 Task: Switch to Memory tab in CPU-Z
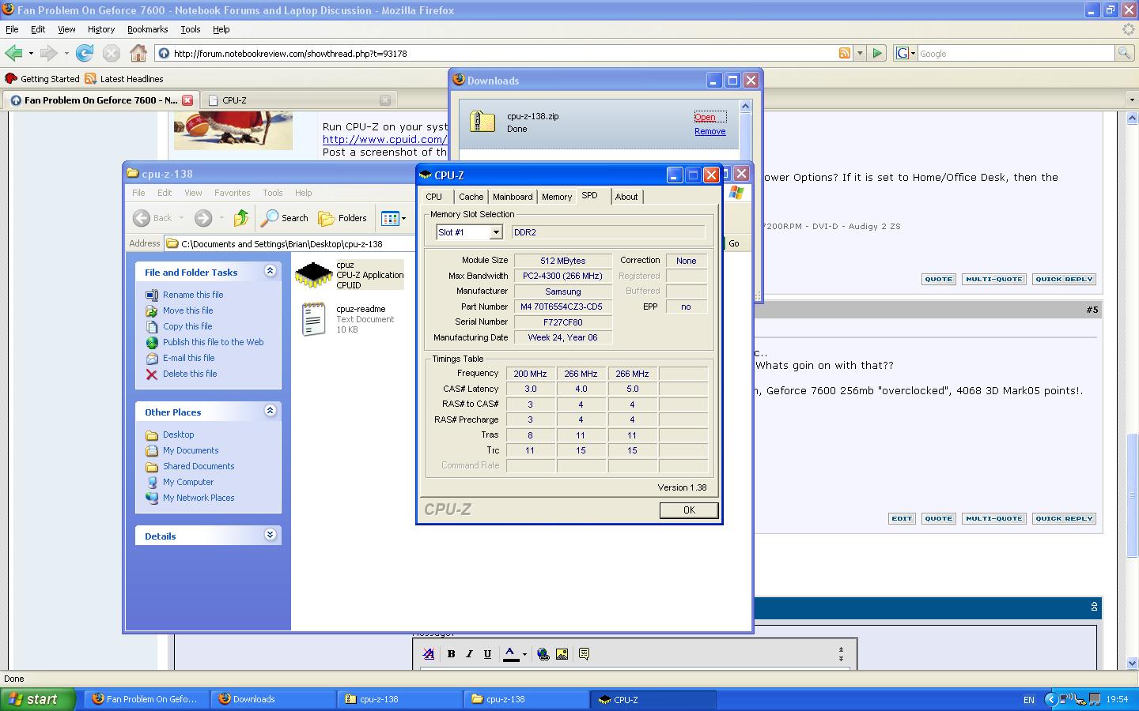click(557, 197)
